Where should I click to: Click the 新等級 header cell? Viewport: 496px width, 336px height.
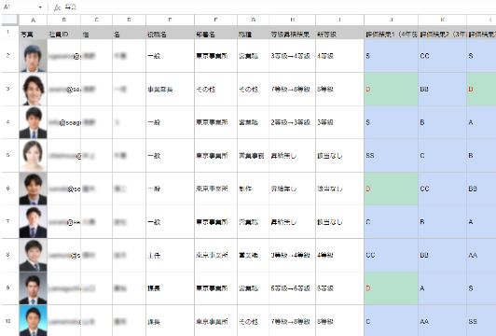point(339,33)
